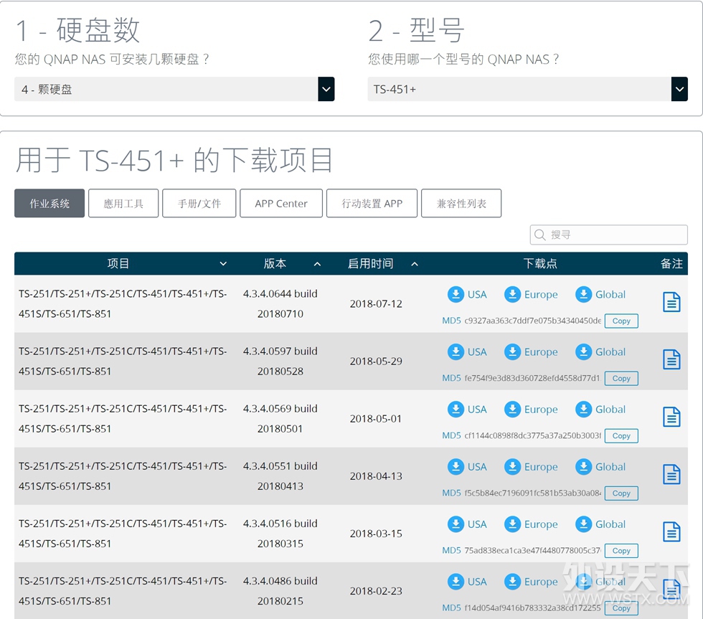Viewport: 703px width, 619px height.
Task: Sort by the 项目 column chevron
Action: coord(223,264)
